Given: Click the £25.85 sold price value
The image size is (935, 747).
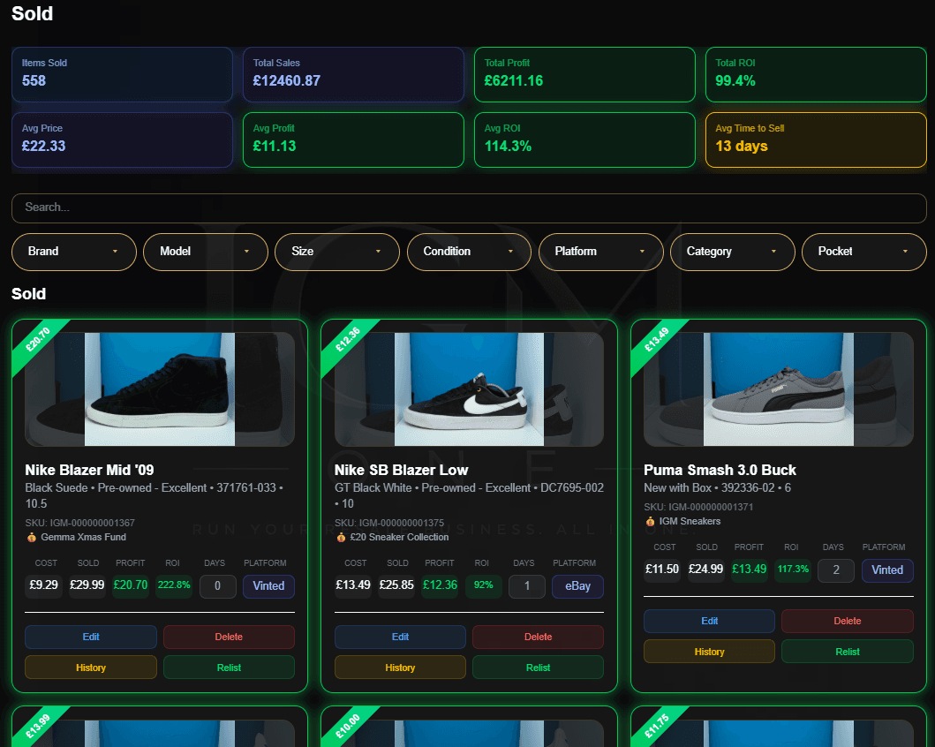Looking at the screenshot, I should point(396,585).
